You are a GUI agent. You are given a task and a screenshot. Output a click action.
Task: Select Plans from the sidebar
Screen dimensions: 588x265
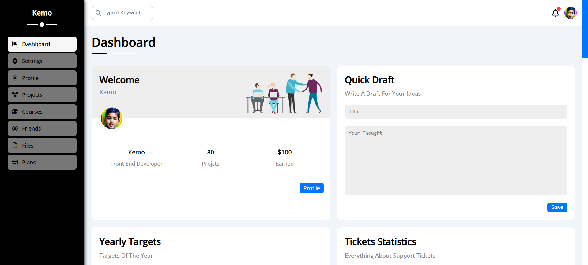[42, 162]
